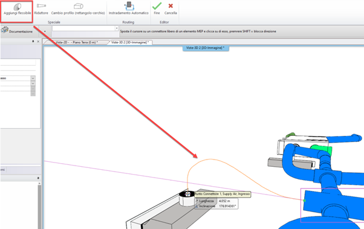Select the Viste-3D 2 [3D-Immagine] tab
This screenshot has width=364, height=229.
point(130,42)
